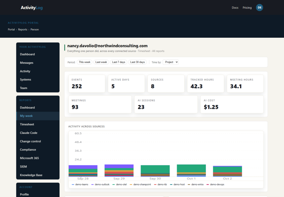Click the Meetings 93 card

coord(100,104)
